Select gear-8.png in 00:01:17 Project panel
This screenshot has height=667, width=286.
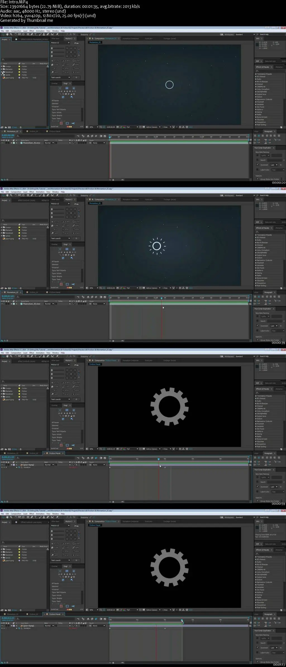[x=10, y=561]
